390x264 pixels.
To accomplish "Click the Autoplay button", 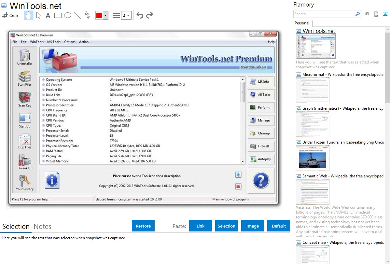I will (x=261, y=159).
